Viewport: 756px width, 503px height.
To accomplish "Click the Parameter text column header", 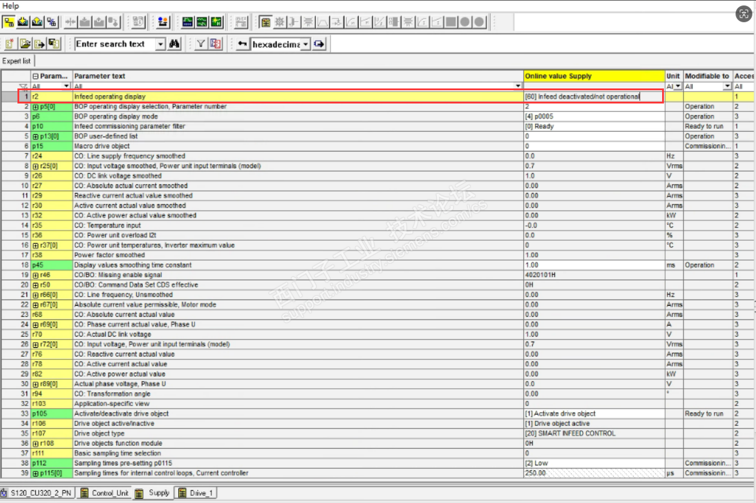I will point(298,76).
